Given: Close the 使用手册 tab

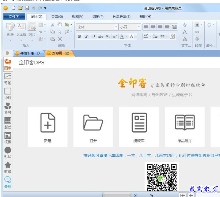Looking at the screenshot, I should click(x=39, y=54).
